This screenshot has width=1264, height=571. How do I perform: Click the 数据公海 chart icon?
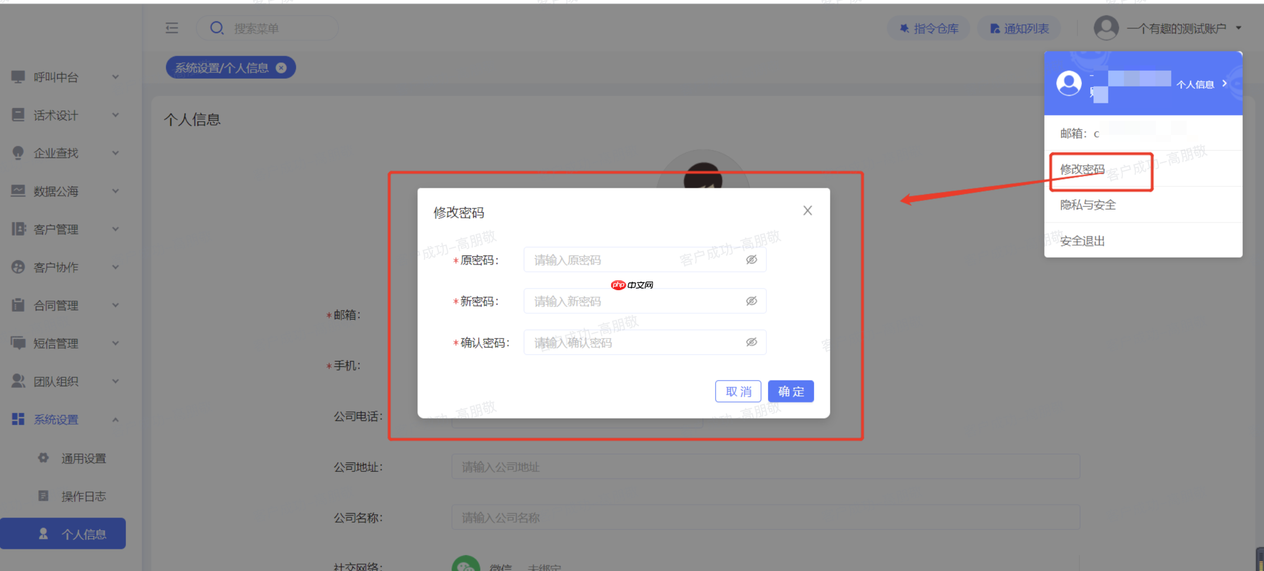tap(17, 191)
